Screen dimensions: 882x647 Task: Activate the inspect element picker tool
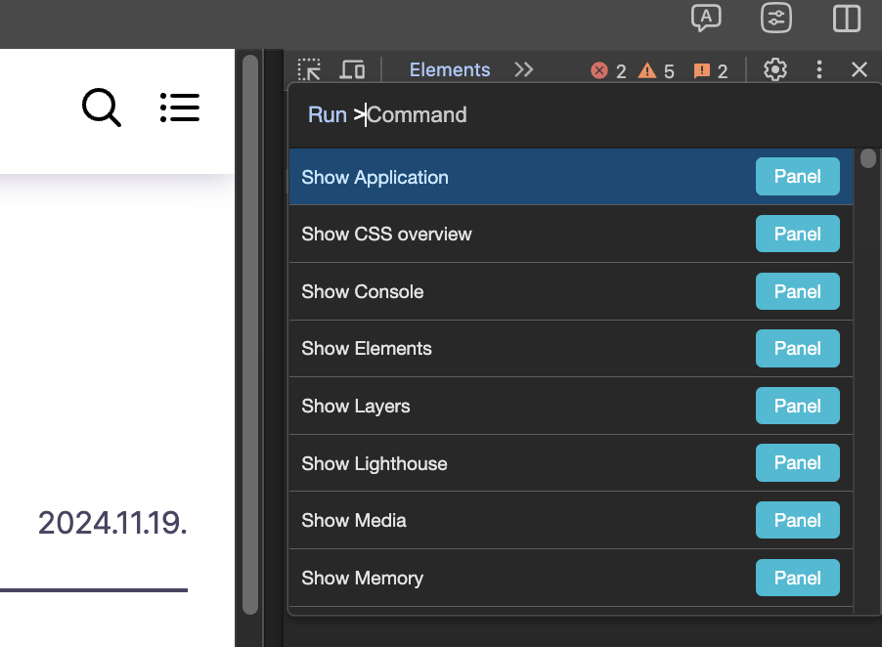pyautogui.click(x=309, y=69)
